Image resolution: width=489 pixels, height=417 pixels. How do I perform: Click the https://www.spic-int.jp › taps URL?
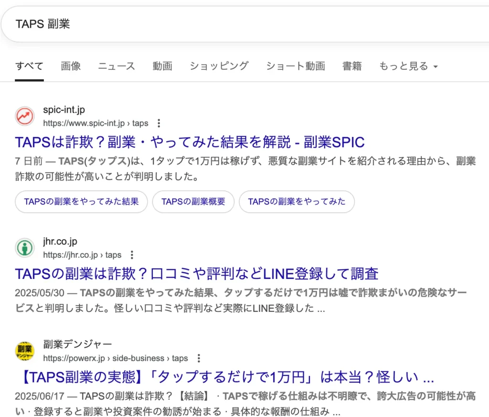pyautogui.click(x=96, y=123)
